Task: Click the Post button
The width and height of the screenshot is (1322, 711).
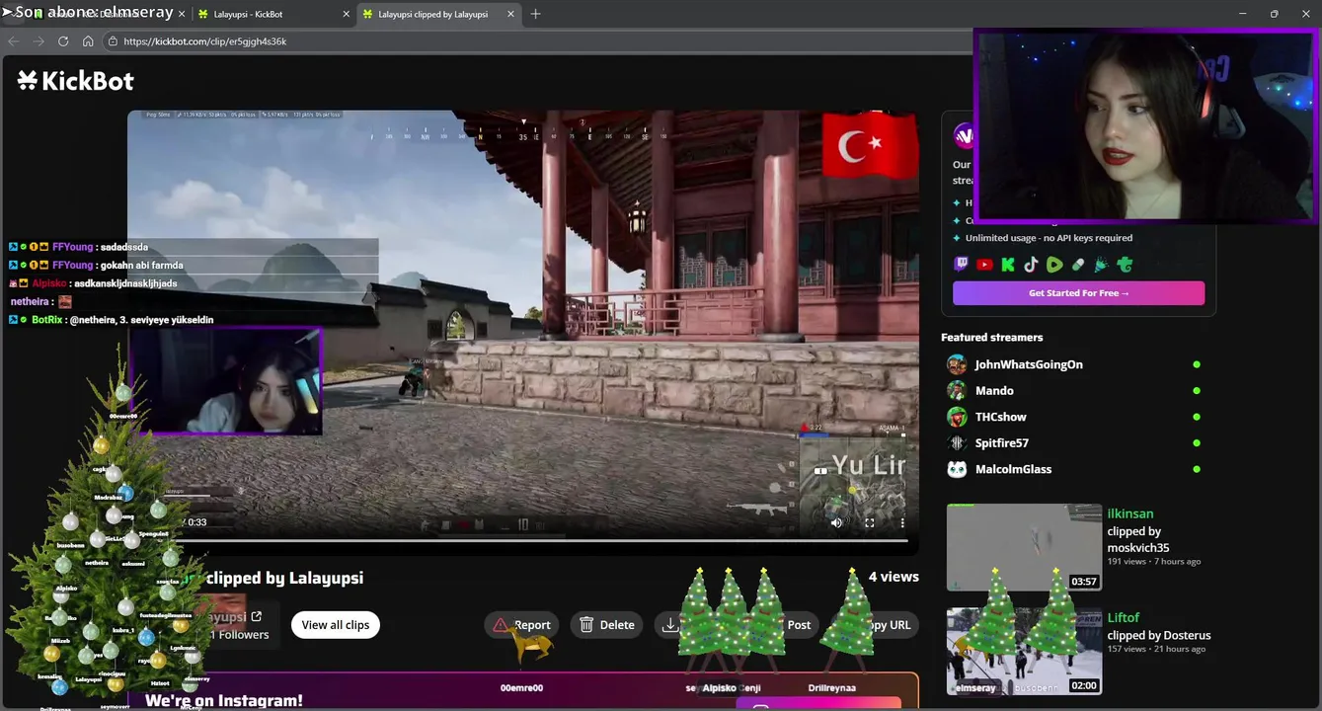Action: tap(799, 625)
